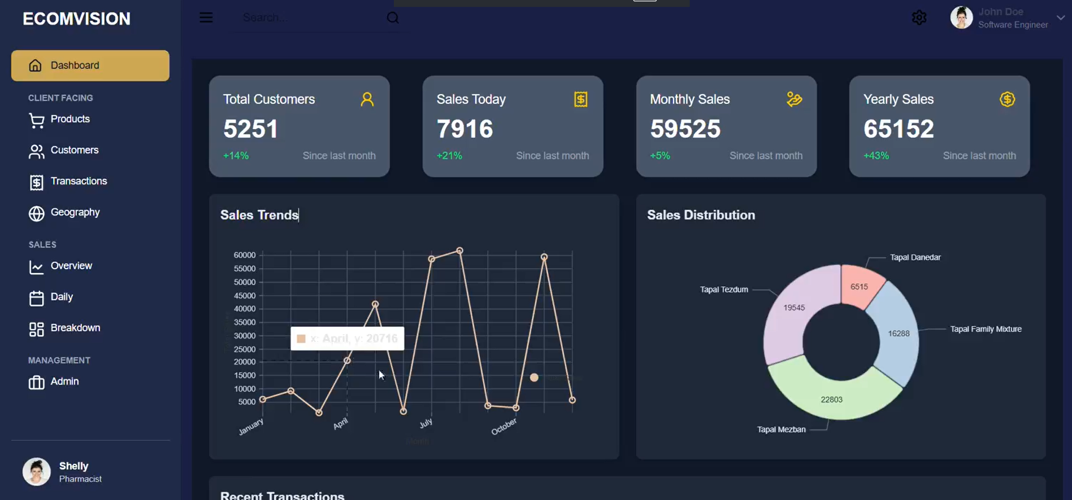This screenshot has height=500, width=1072.
Task: Click the Sales Today receipt icon
Action: click(580, 99)
